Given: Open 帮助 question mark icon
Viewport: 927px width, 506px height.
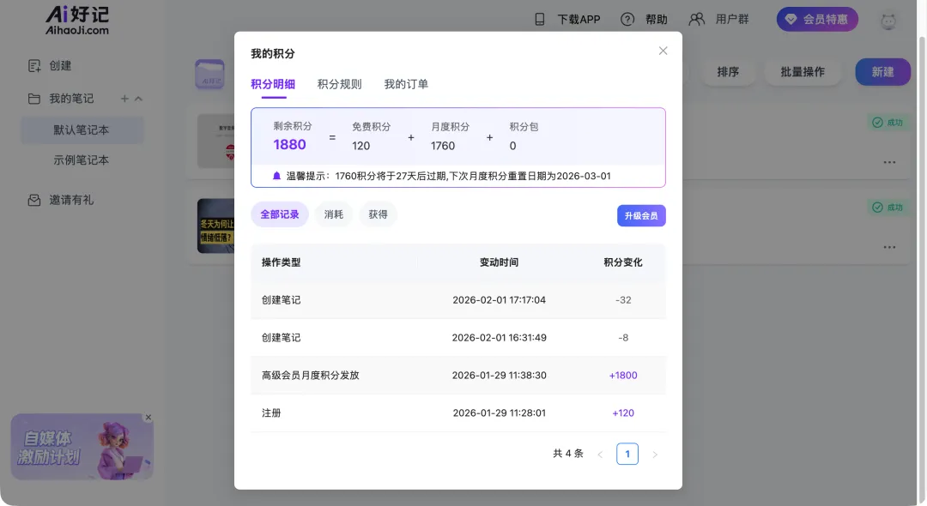Looking at the screenshot, I should click(x=628, y=19).
